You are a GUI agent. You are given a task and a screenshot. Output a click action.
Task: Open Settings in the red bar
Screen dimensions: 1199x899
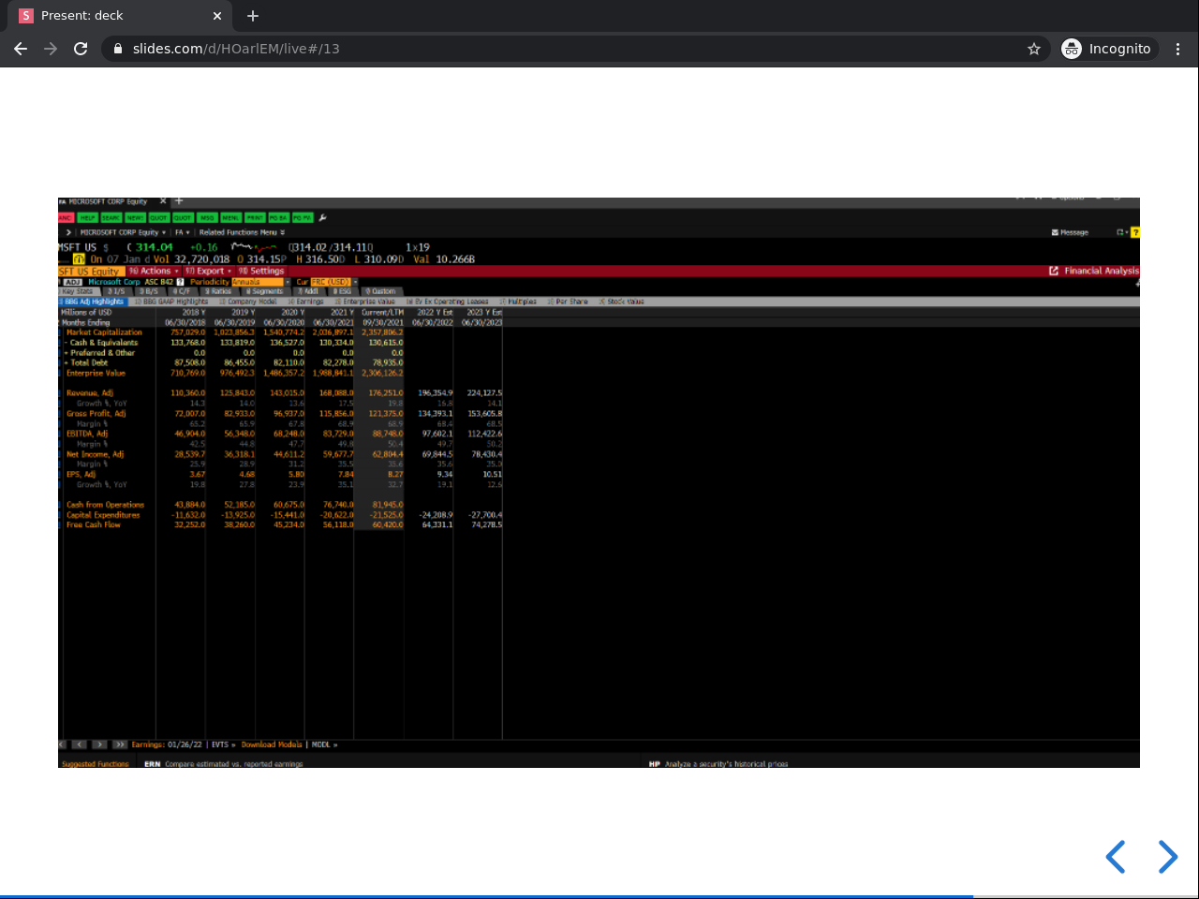261,271
